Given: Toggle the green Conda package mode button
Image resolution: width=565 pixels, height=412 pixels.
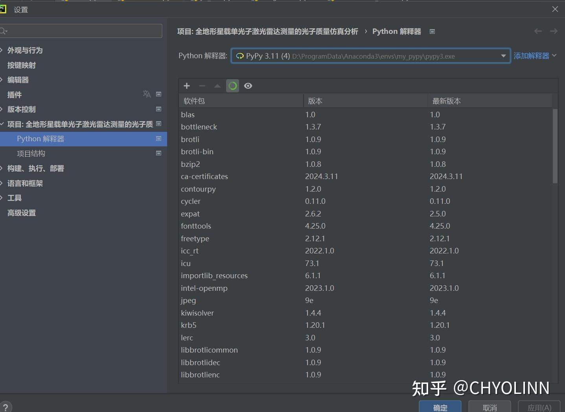Looking at the screenshot, I should (232, 86).
